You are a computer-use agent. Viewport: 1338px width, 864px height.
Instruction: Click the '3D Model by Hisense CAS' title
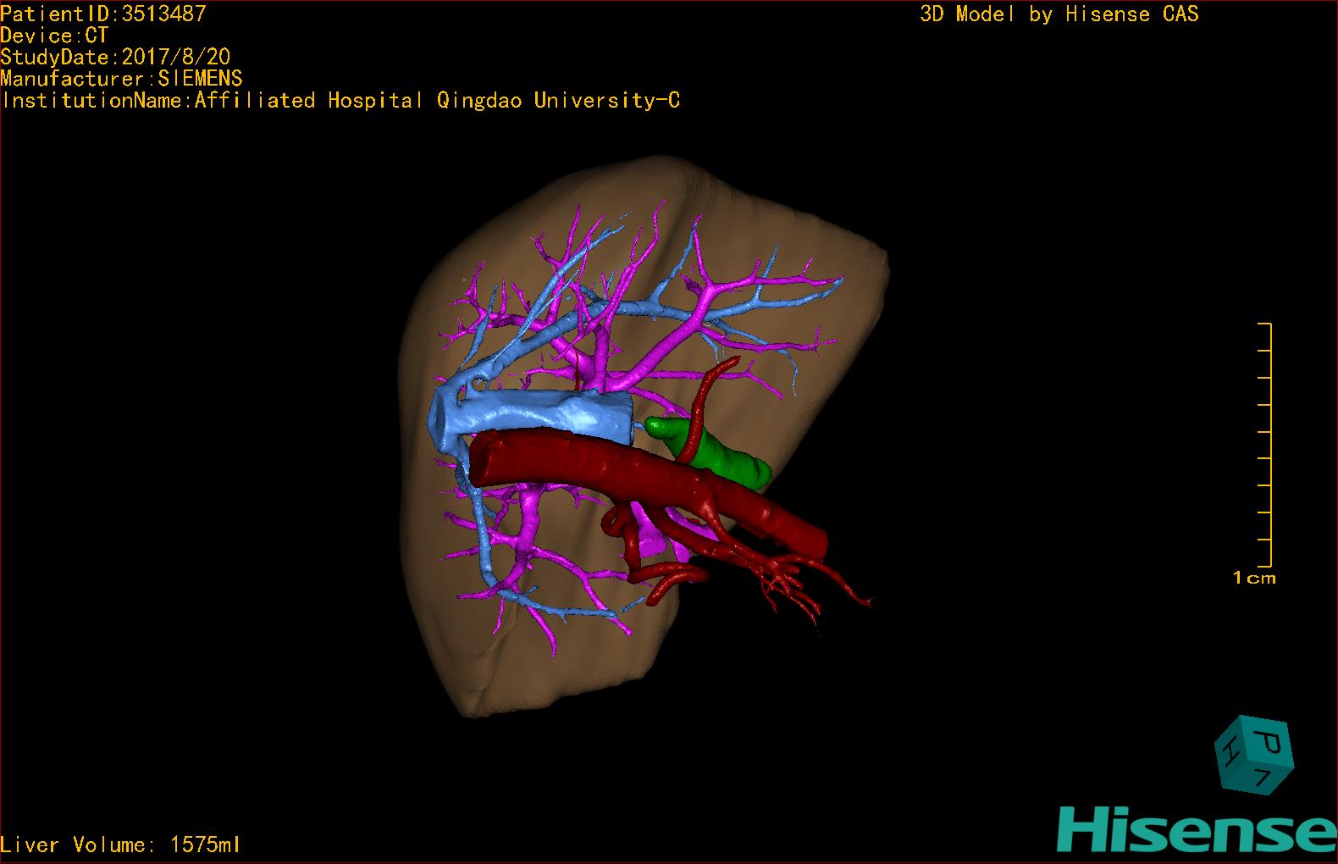(x=1059, y=14)
